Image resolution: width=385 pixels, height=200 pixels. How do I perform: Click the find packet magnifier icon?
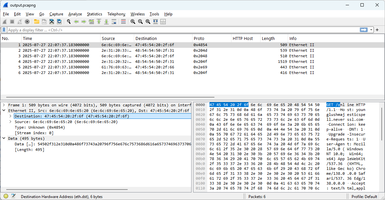(69, 22)
